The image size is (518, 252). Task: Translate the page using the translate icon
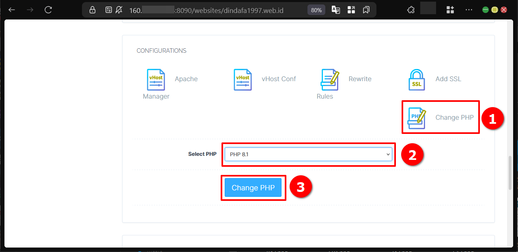[x=335, y=10]
